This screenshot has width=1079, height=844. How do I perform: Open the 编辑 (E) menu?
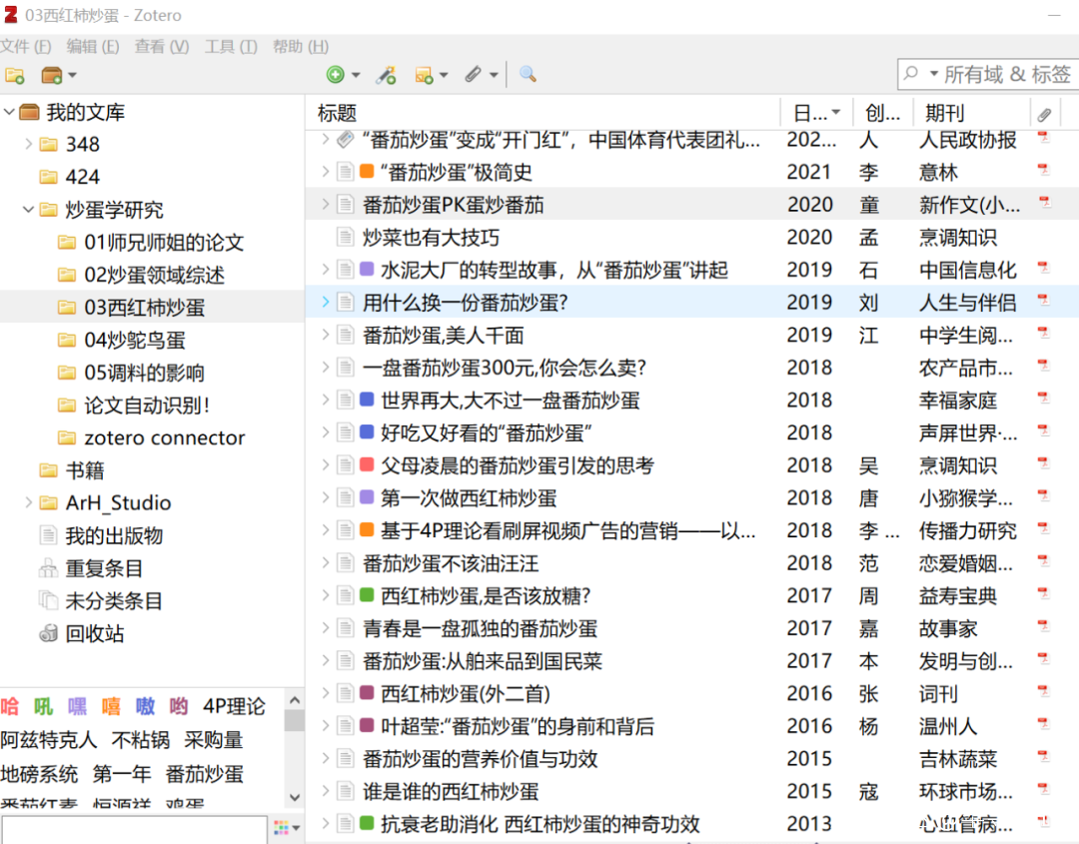(92, 46)
